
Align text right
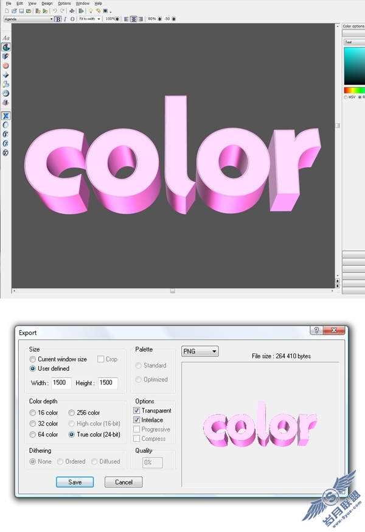click(x=140, y=19)
